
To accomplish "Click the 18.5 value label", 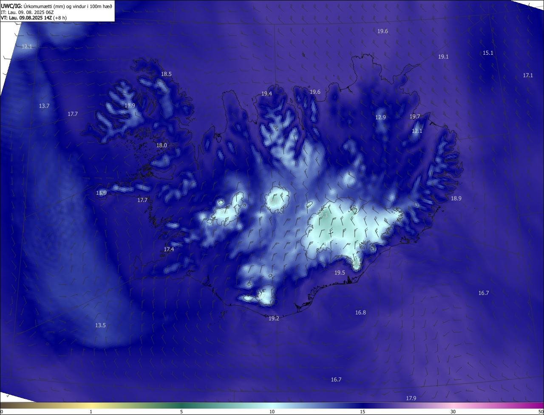I will 166,74.
